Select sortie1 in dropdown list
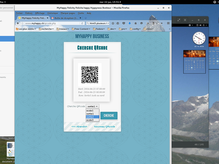Screen dimensions: 219x164 [x=93, y=114]
